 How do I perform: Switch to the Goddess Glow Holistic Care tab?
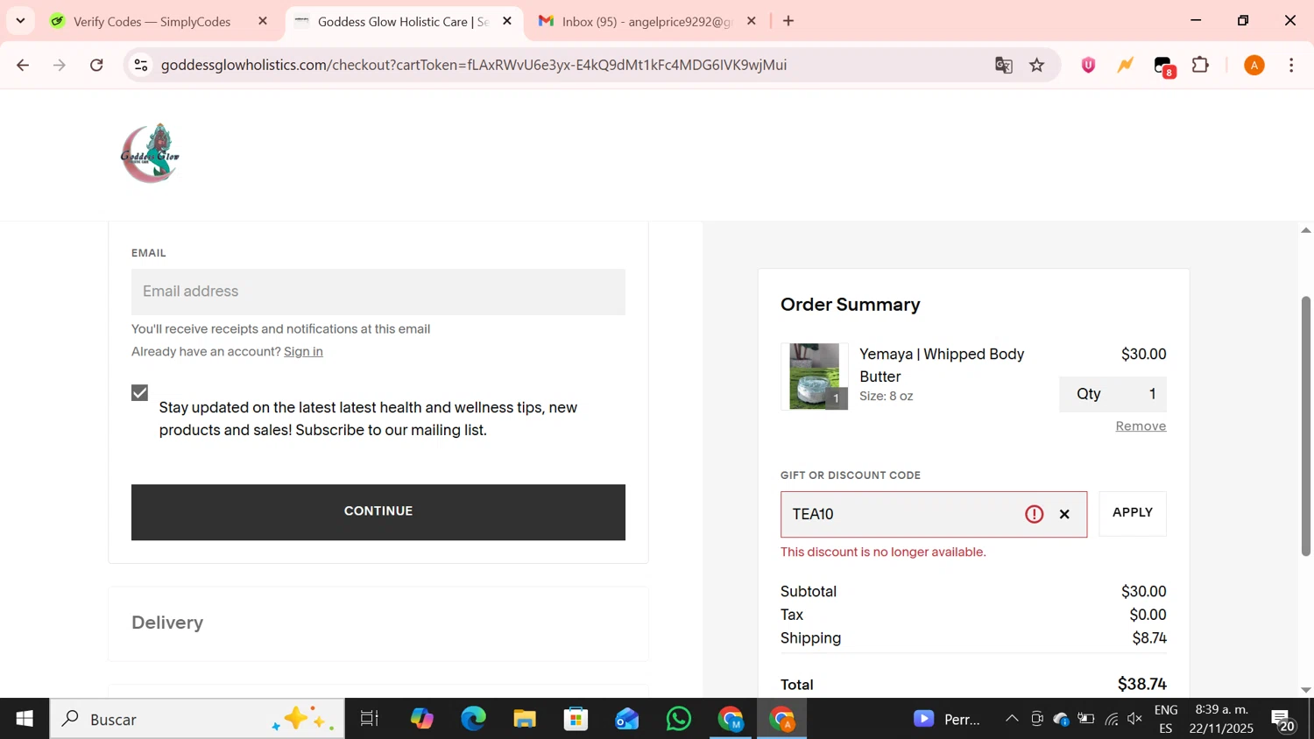404,21
